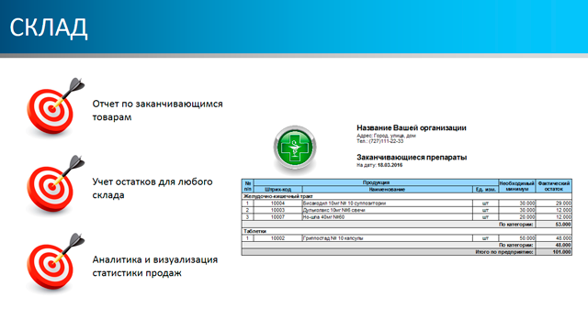The height and width of the screenshot is (330, 588).
Task: Click the Аналитика и визуализация статистики продаж text
Action: click(x=155, y=266)
